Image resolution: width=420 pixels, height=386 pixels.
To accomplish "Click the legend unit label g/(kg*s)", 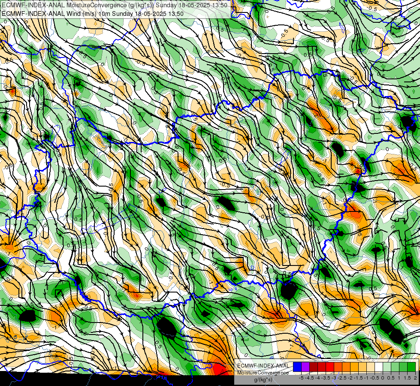I will [263, 380].
